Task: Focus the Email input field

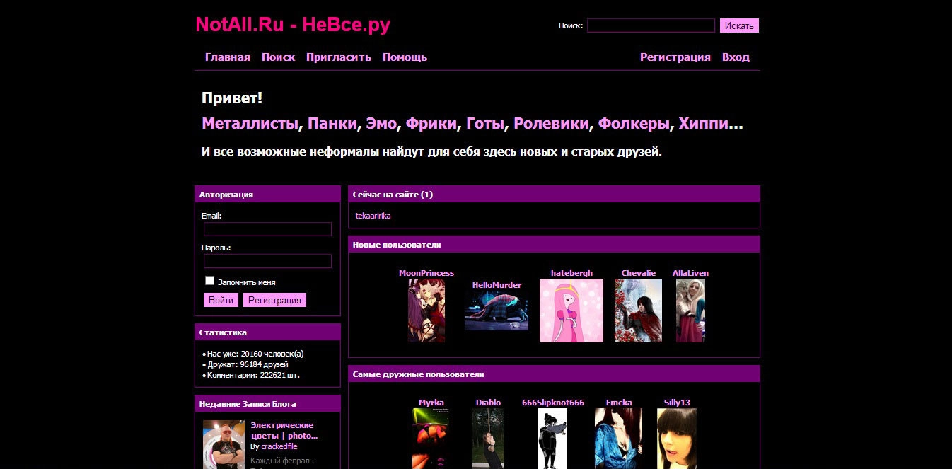Action: [x=267, y=229]
